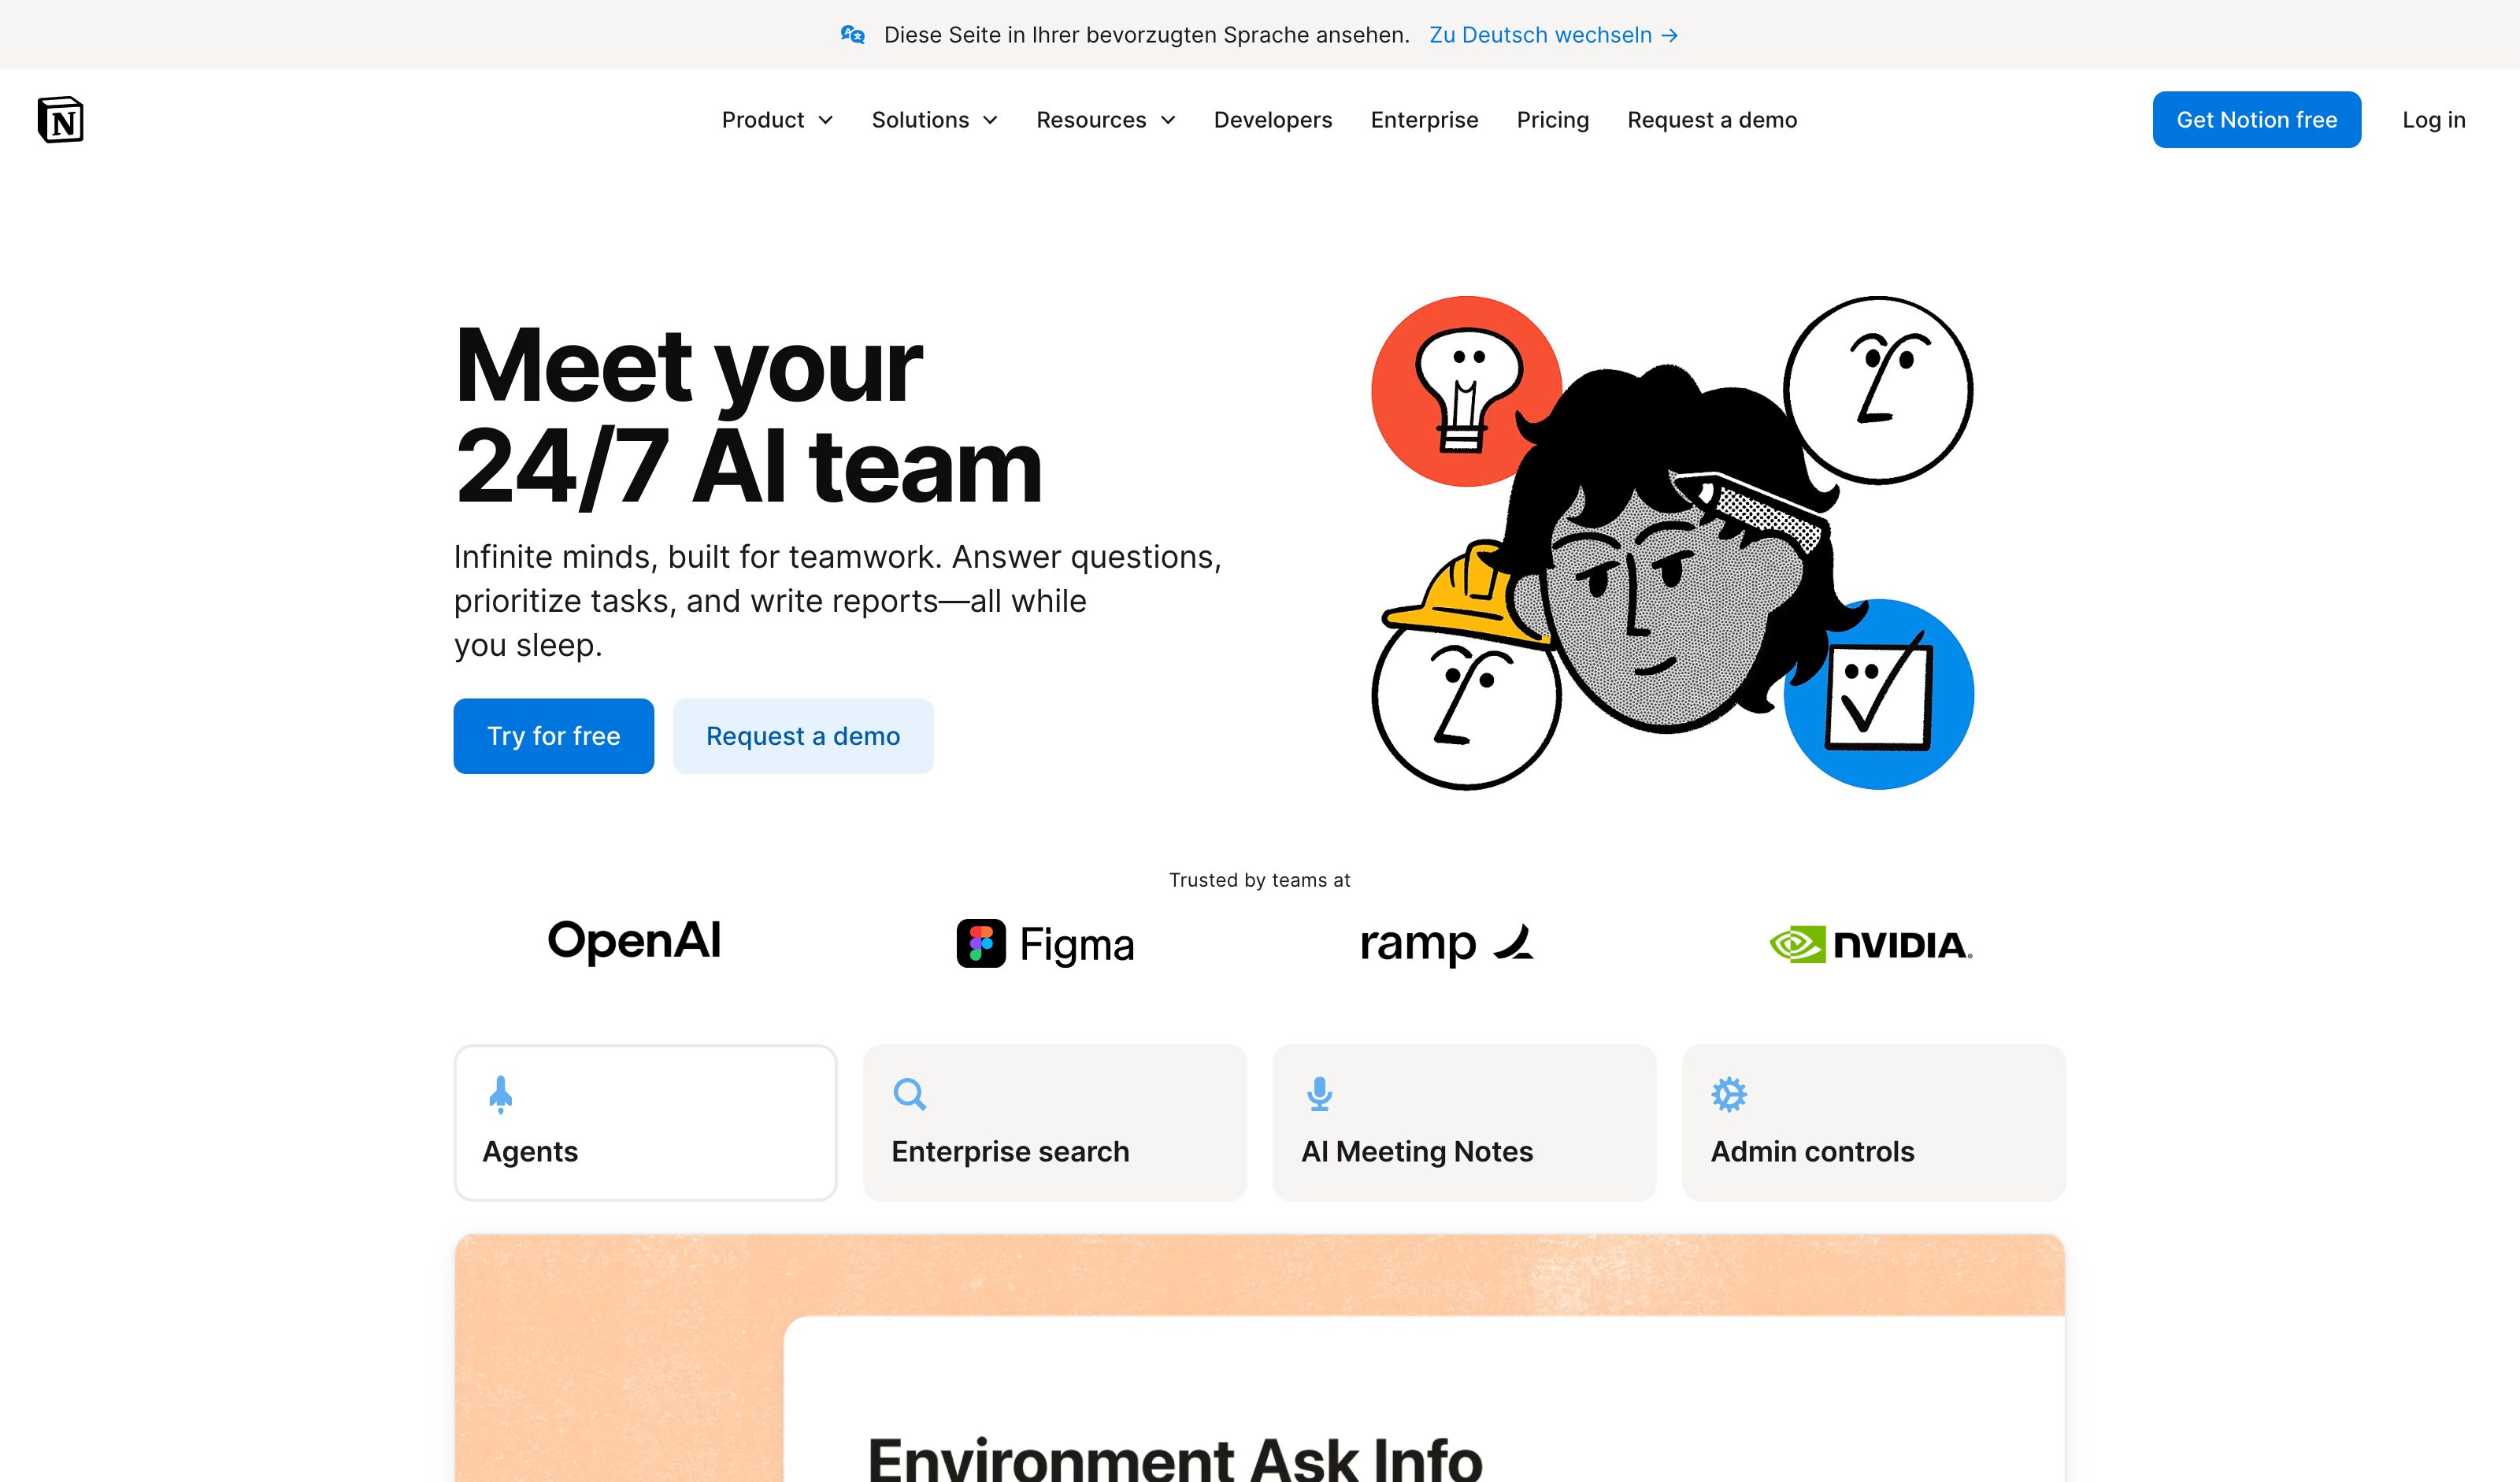Click the 'Trusted by teams at' text

[1259, 880]
